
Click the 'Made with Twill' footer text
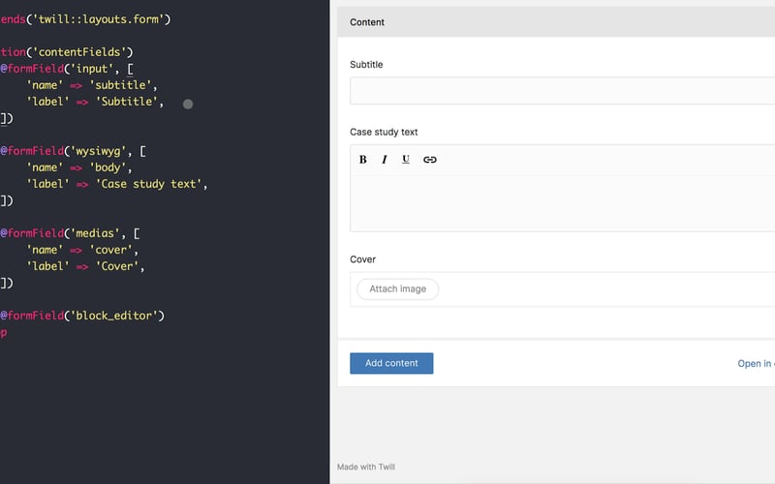[366, 467]
